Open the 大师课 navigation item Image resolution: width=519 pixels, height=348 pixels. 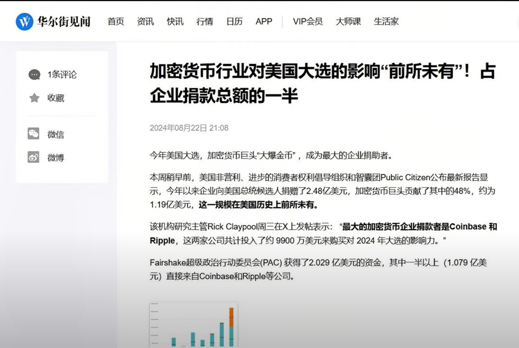[348, 22]
